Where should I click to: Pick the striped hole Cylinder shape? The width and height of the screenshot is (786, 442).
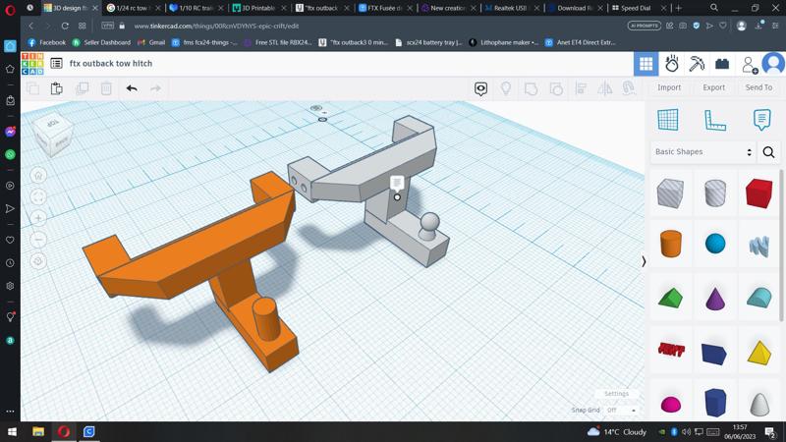(x=715, y=193)
